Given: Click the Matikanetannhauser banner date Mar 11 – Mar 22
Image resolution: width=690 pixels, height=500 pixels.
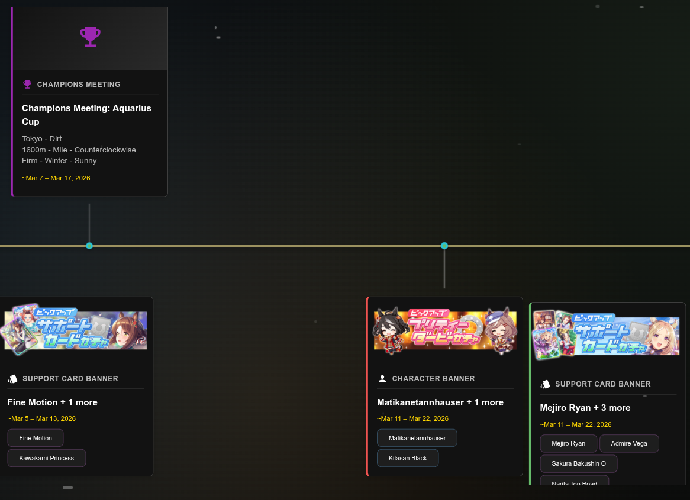Looking at the screenshot, I should click(413, 418).
